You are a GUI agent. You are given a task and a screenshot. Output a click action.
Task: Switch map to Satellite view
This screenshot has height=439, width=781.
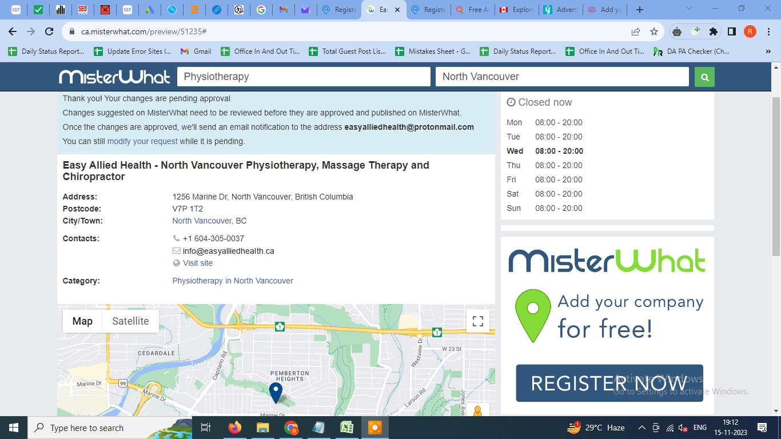click(130, 321)
